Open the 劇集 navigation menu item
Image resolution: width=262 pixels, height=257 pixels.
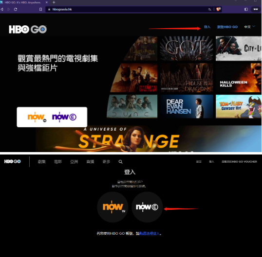click(41, 162)
